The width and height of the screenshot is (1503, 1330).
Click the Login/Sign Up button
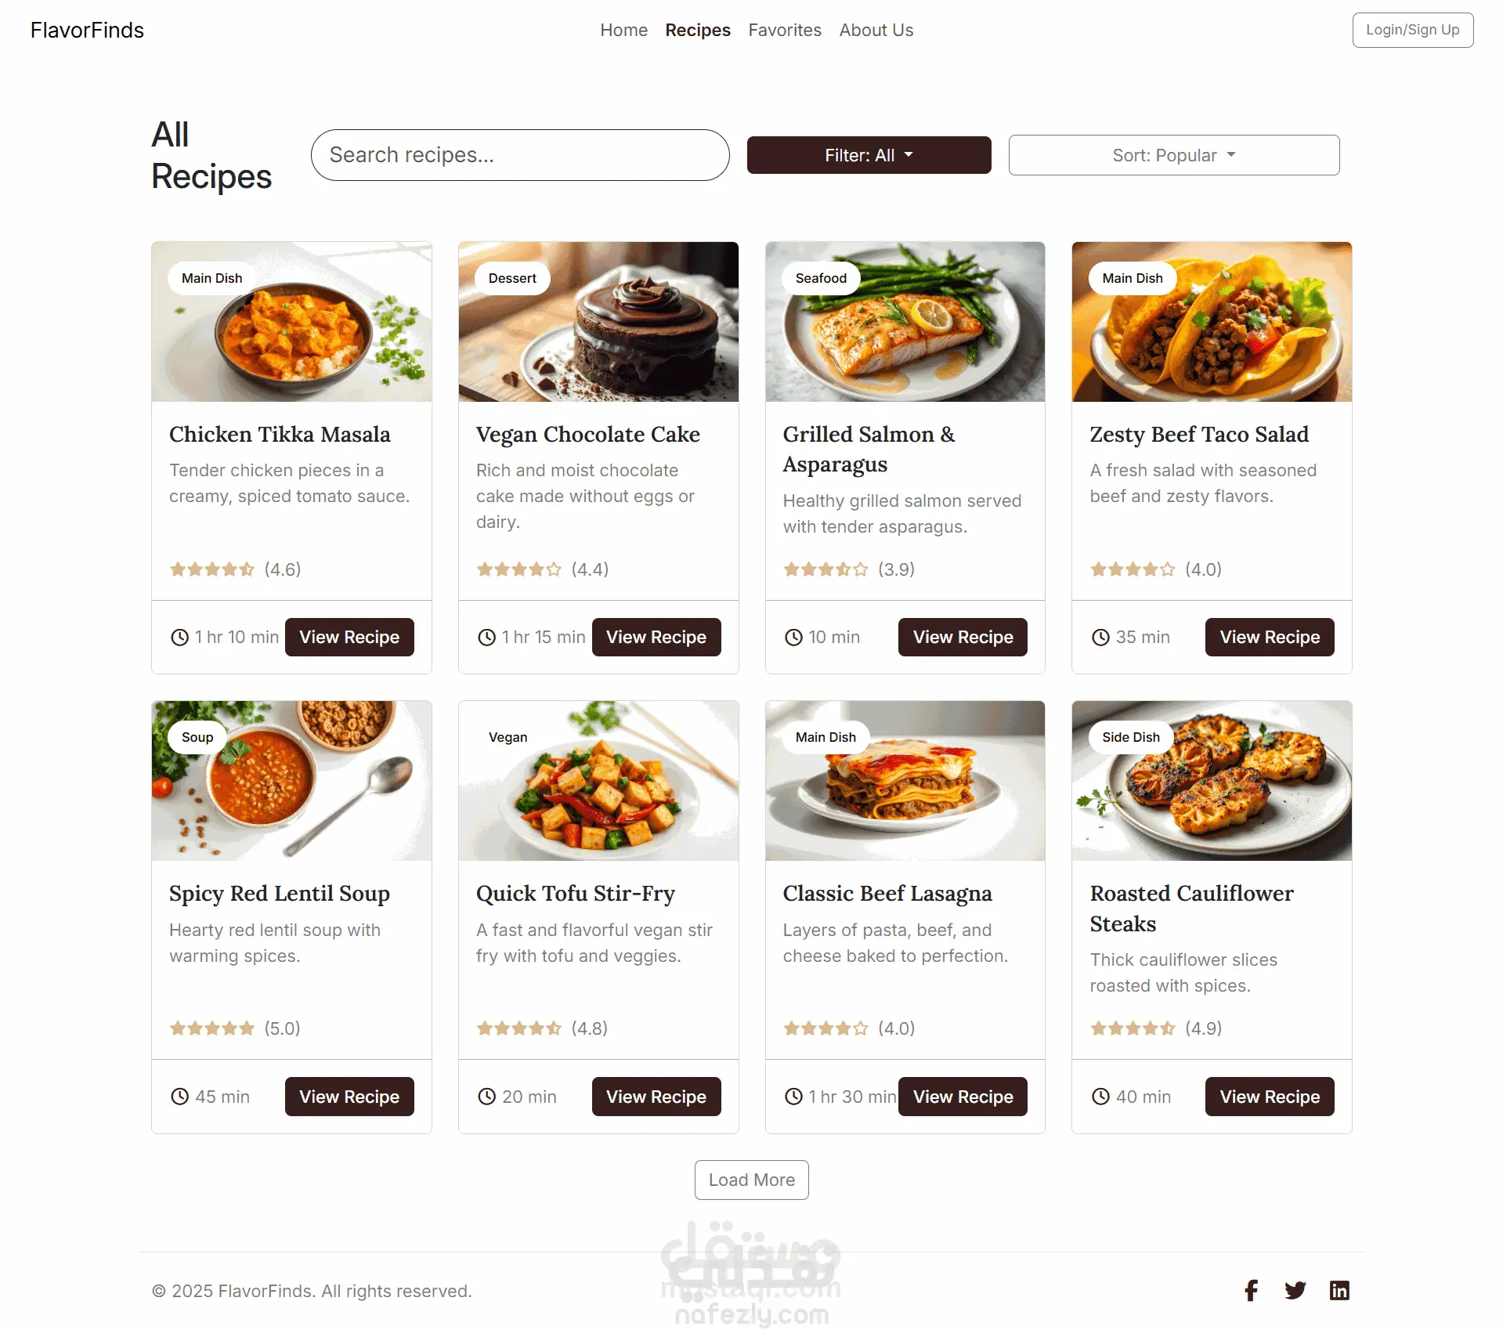[1412, 30]
